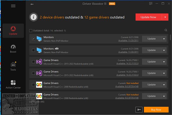Open license key icon button
The width and height of the screenshot is (172, 115).
pos(139,110)
